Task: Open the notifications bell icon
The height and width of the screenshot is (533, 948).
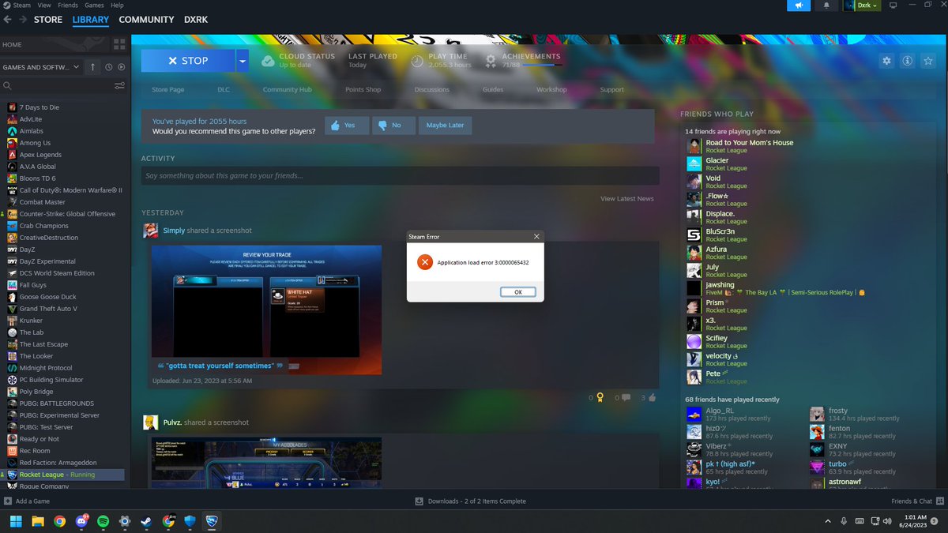Action: click(825, 5)
